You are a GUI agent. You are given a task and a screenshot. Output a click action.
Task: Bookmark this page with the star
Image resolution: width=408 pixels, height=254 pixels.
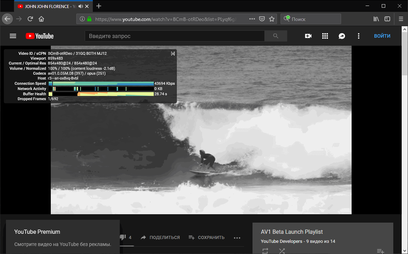point(271,19)
